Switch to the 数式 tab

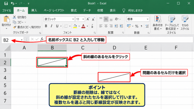pos(74,11)
